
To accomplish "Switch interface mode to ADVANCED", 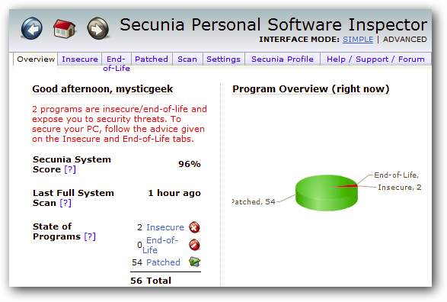I will (x=405, y=40).
